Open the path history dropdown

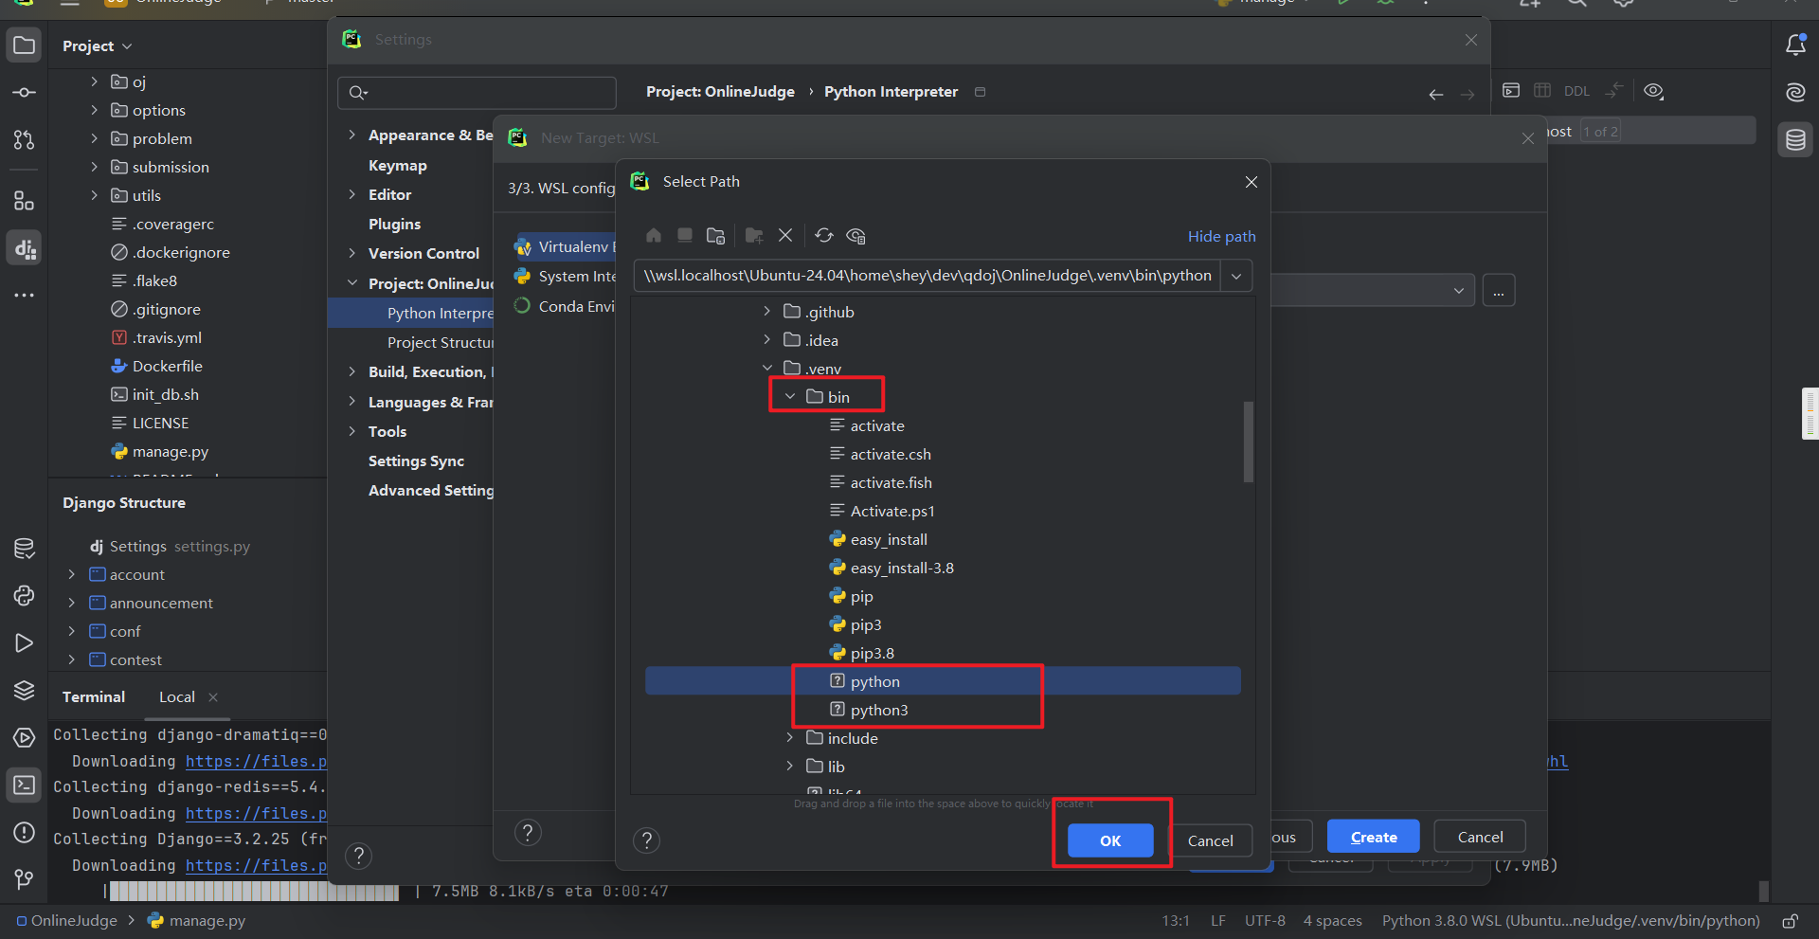click(1236, 276)
